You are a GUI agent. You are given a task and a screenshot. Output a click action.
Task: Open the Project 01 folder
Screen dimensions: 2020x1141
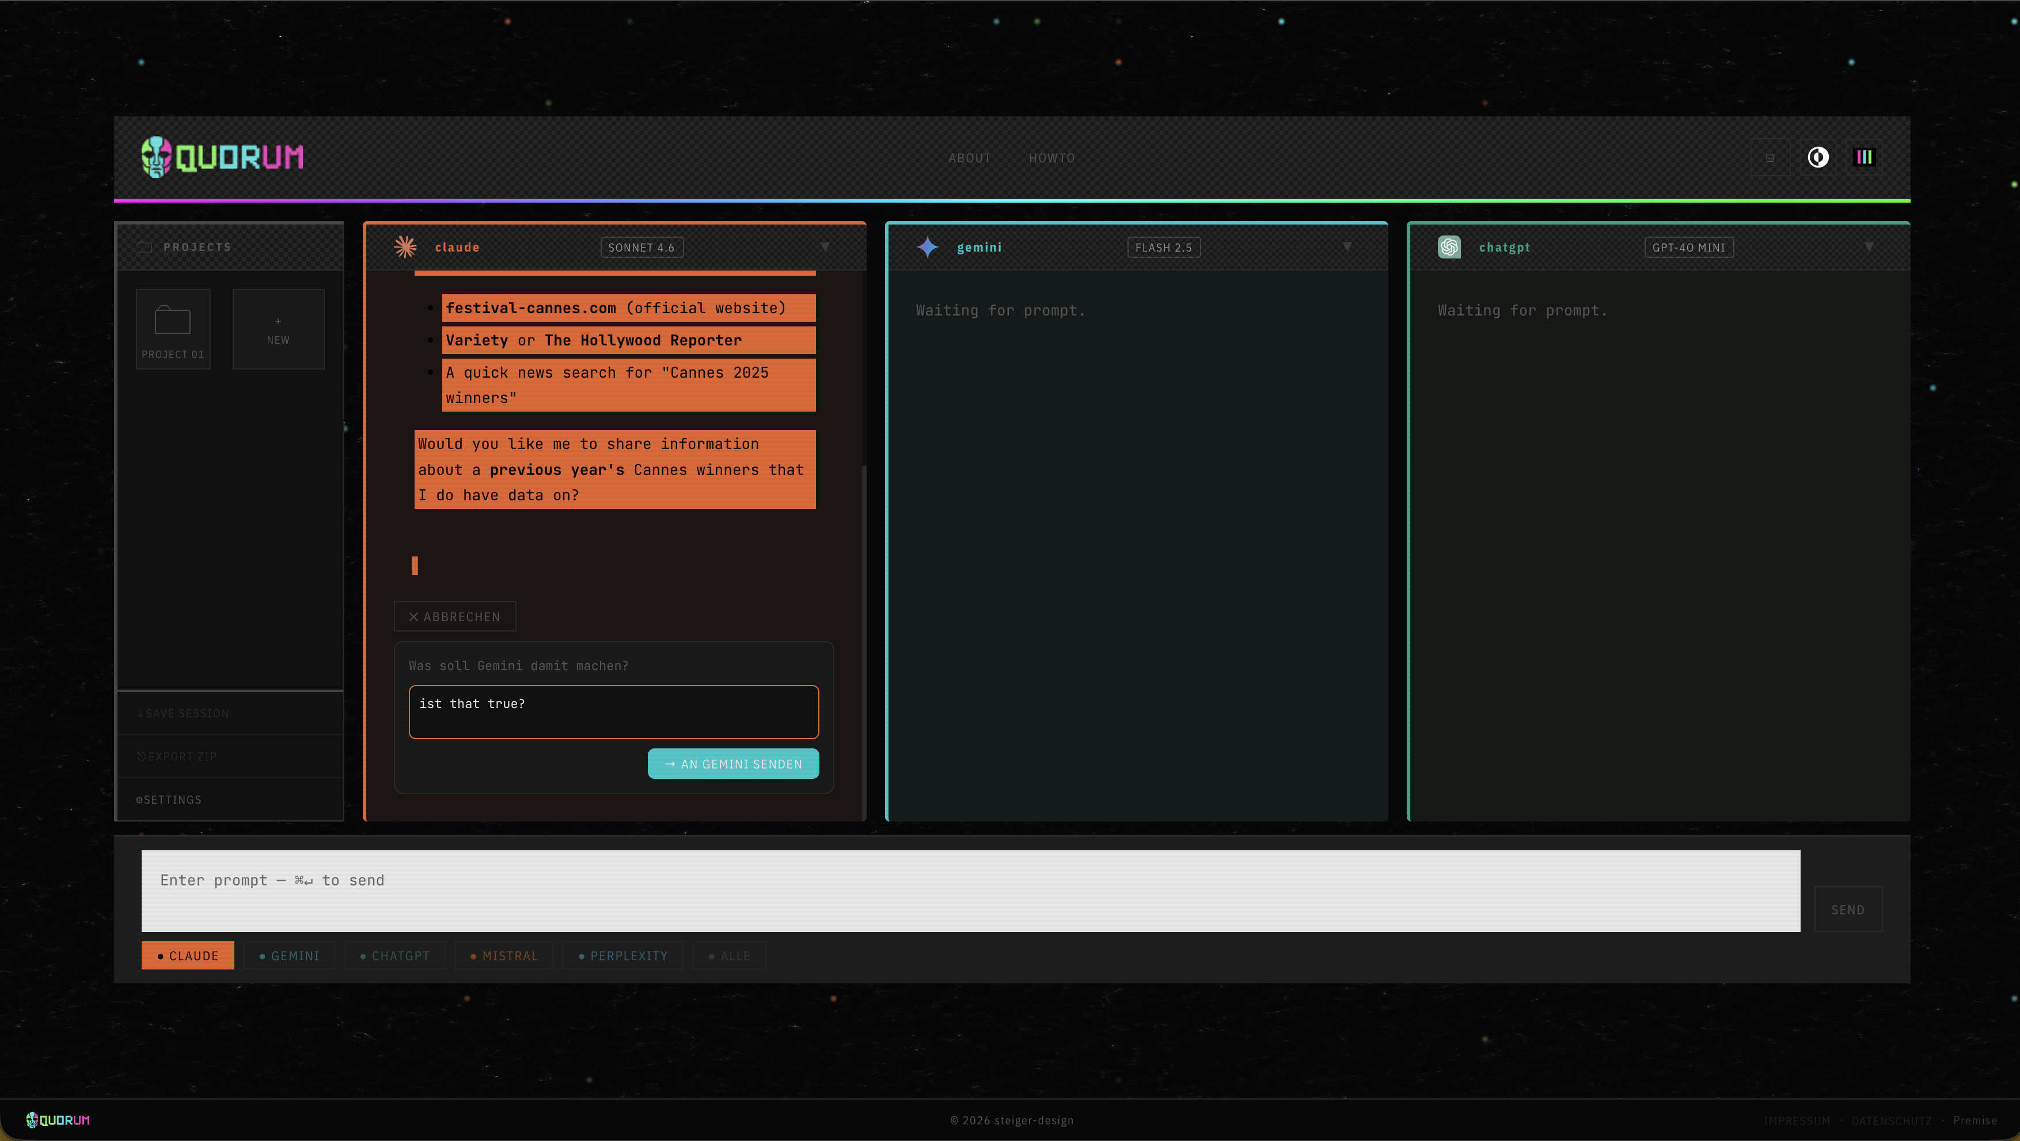pos(173,329)
